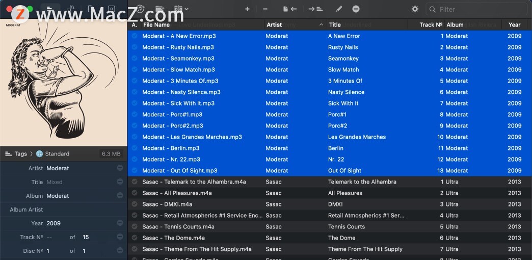
Task: Click the Tags breadcrumb in sidebar
Action: click(x=16, y=154)
